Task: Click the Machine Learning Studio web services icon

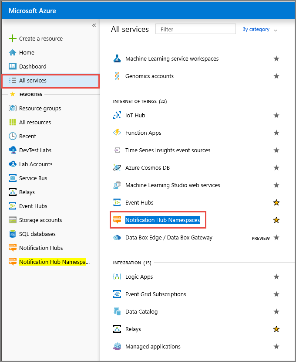Action: click(117, 185)
